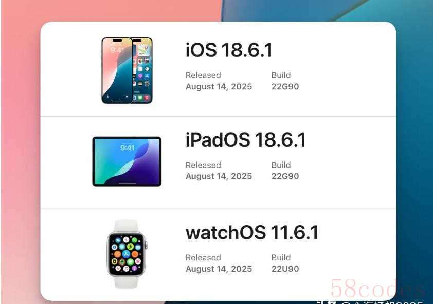Click the Build label under iOS 18.6.1
The image size is (433, 304).
281,75
